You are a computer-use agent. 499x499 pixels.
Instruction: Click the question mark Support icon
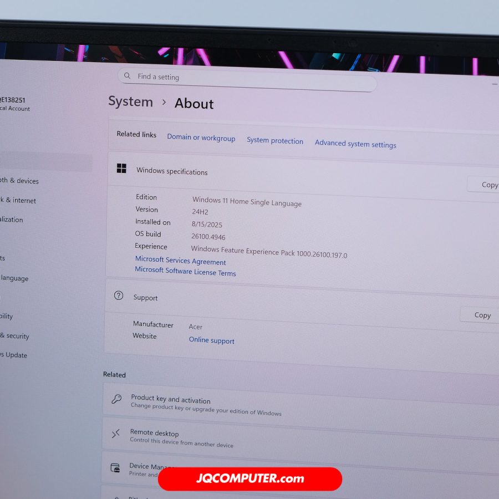pos(119,296)
